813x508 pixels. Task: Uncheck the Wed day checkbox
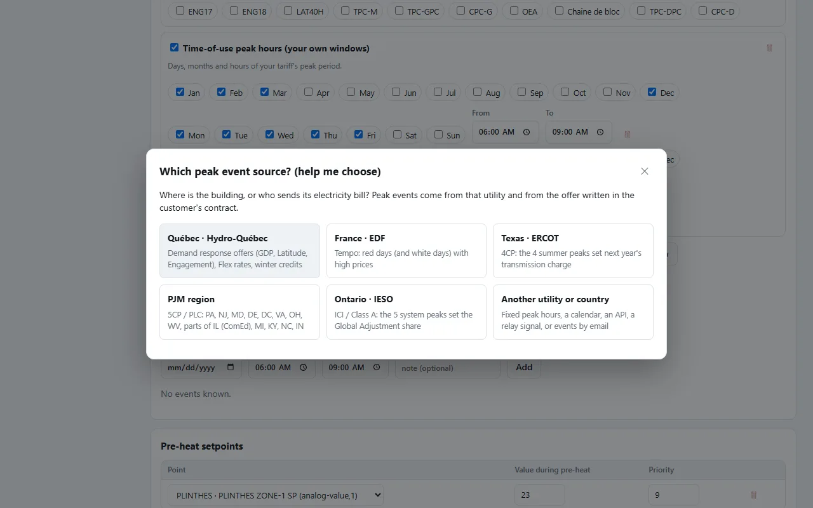click(x=269, y=135)
